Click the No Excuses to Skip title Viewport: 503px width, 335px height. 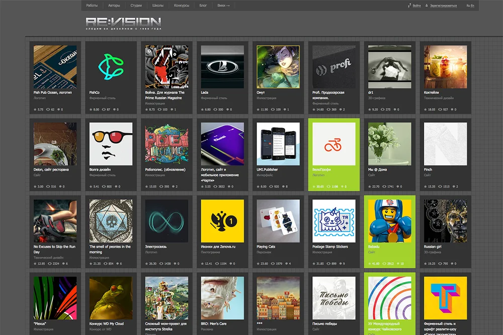point(54,249)
